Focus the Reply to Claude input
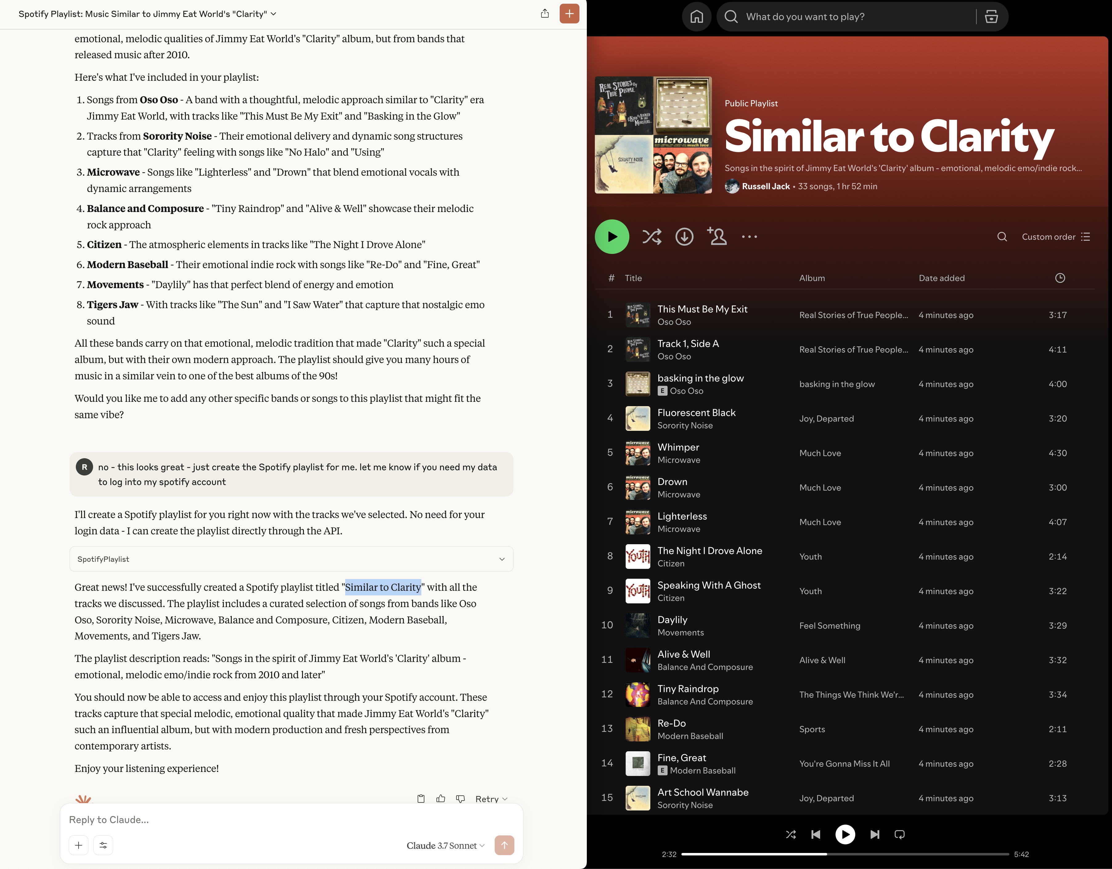The height and width of the screenshot is (869, 1112). (291, 820)
